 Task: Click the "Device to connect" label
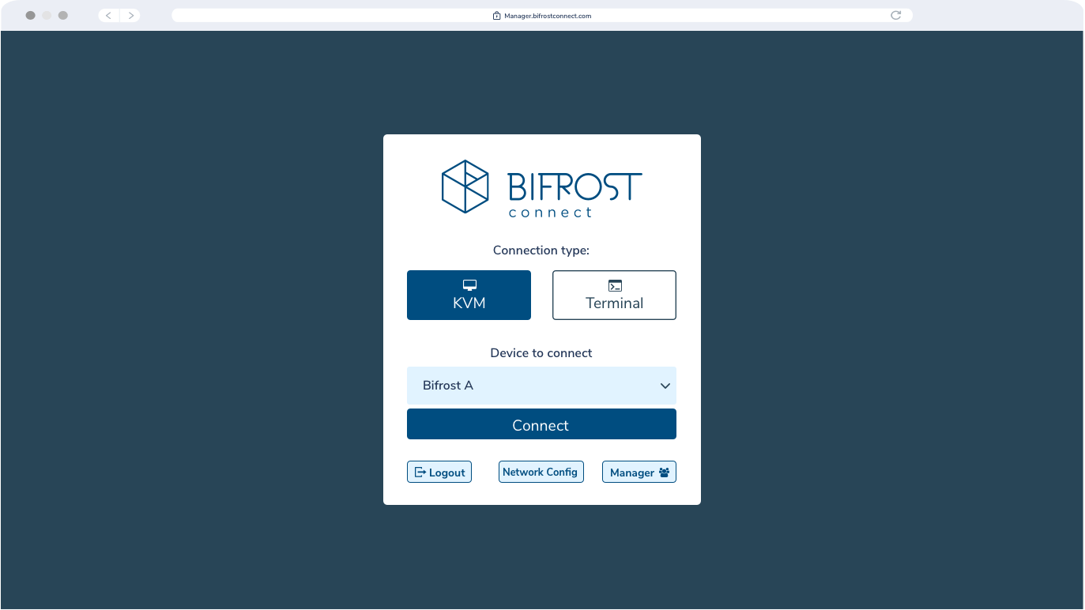pyautogui.click(x=541, y=353)
